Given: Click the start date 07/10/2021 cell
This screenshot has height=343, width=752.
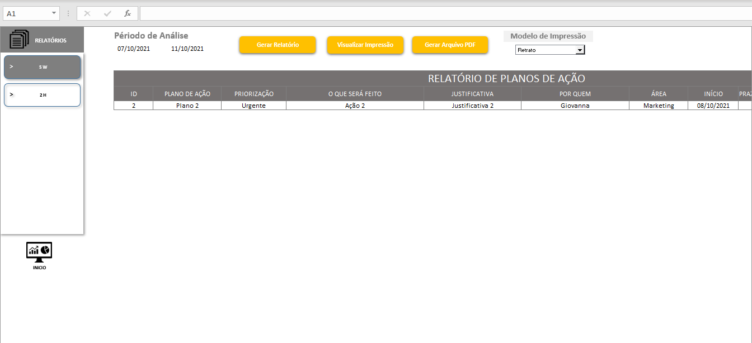Looking at the screenshot, I should [134, 49].
